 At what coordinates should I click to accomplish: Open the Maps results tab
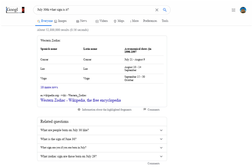pos(119,21)
